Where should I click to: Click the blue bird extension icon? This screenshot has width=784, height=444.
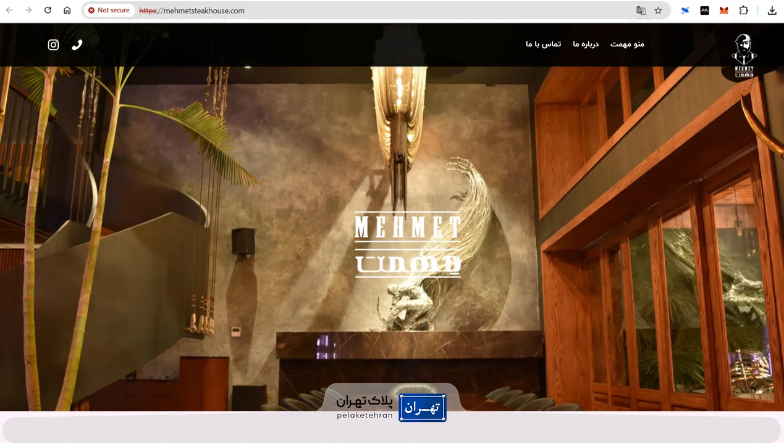point(685,10)
